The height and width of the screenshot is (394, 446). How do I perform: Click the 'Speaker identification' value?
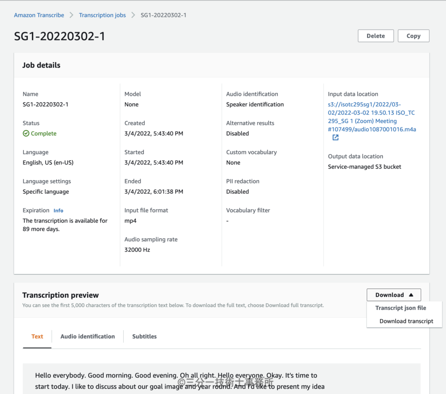point(255,104)
